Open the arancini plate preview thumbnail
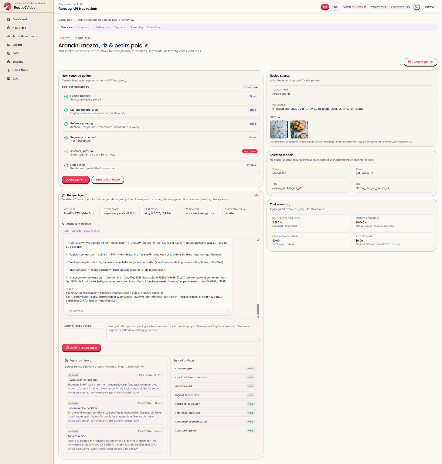 [299, 129]
